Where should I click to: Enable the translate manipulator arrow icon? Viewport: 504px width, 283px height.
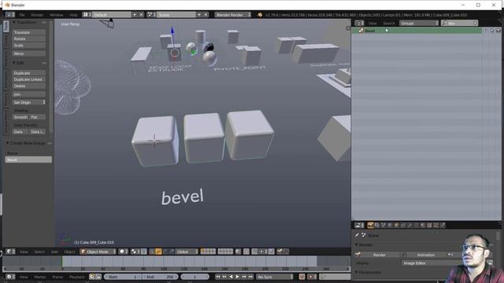coord(158,252)
